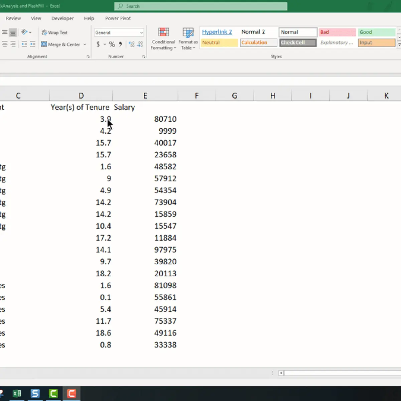
Task: Select salary cell 57912
Action: tap(145, 178)
